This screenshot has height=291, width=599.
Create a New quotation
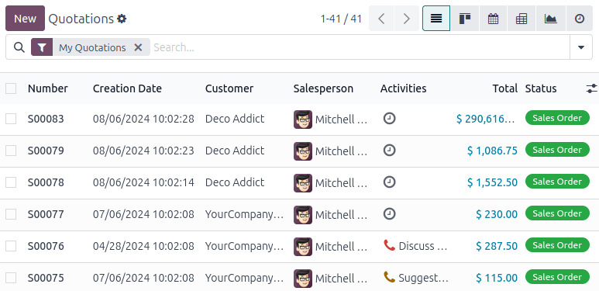click(26, 19)
